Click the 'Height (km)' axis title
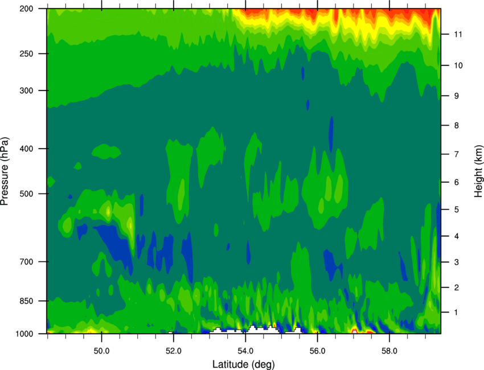 click(x=478, y=171)
